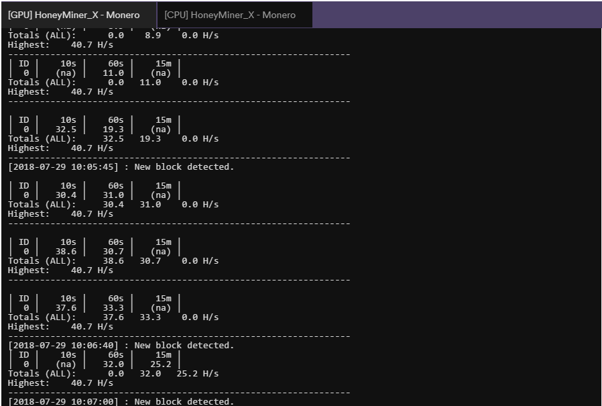Click the log line timestamped 10:07:00

[x=121, y=401]
